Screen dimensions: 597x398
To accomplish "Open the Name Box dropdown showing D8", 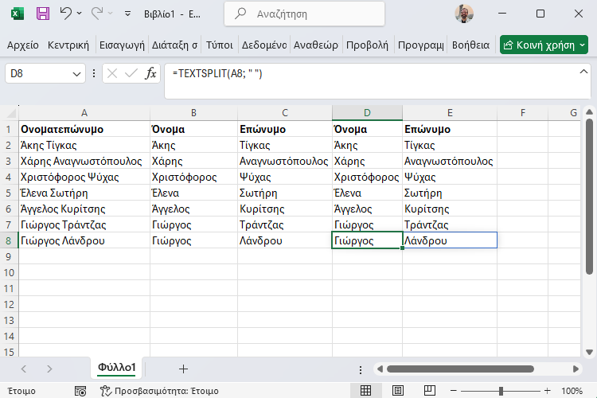I will [76, 74].
